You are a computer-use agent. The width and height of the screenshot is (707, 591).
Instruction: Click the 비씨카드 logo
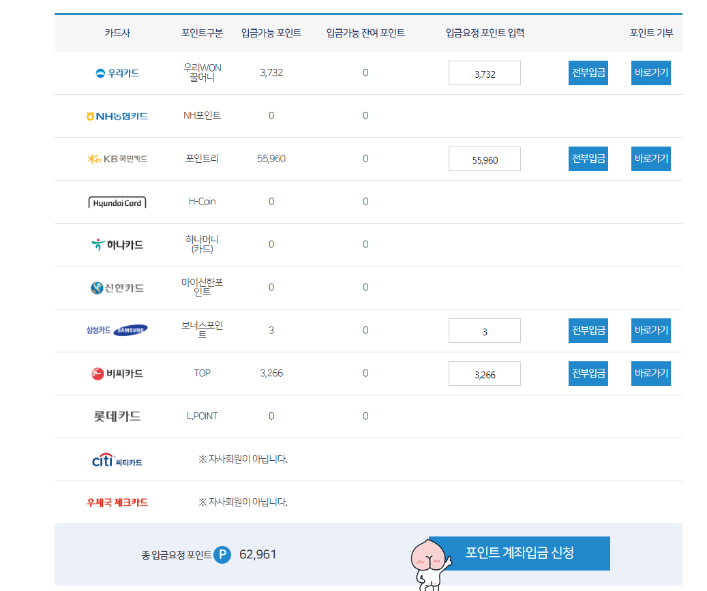coord(117,374)
